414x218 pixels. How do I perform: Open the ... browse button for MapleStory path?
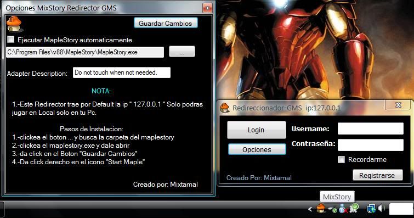pyautogui.click(x=182, y=52)
